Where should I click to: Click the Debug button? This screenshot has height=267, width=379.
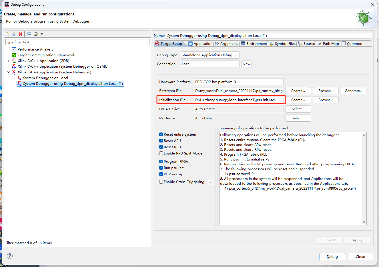click(x=332, y=257)
